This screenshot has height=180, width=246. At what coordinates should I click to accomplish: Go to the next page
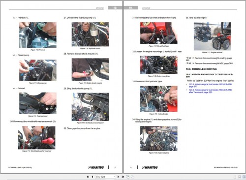pyautogui.click(x=118, y=177)
